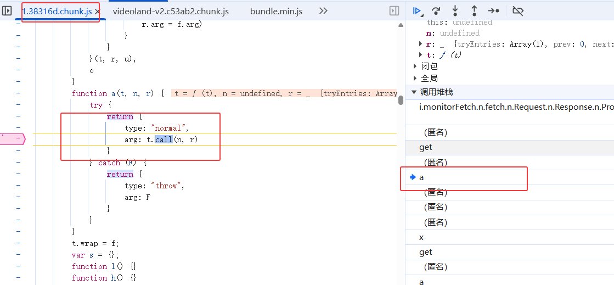Toggle the file navigator sidebar icon
This screenshot has height=285, width=614.
7,11
